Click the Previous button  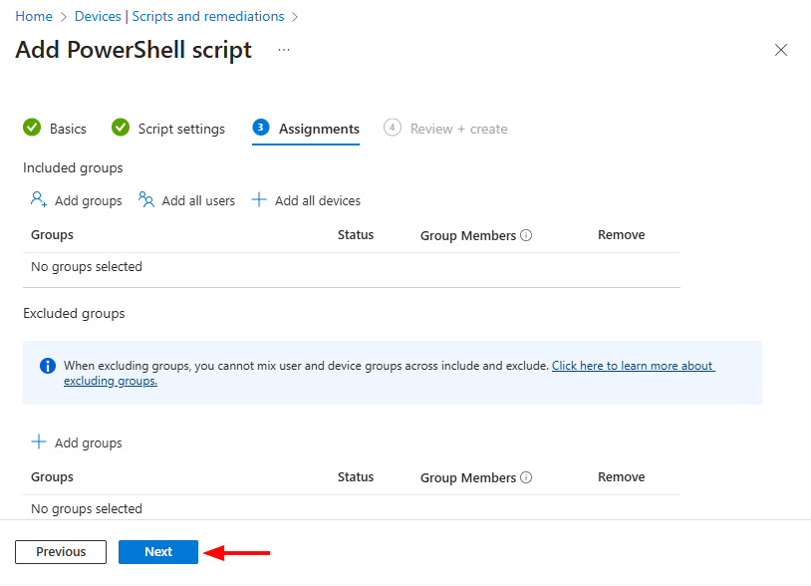pyautogui.click(x=61, y=551)
